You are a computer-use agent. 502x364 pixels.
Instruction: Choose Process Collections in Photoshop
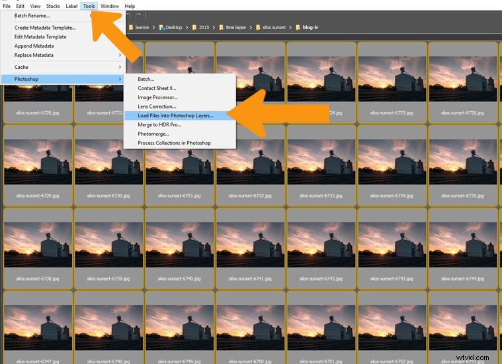click(x=180, y=143)
